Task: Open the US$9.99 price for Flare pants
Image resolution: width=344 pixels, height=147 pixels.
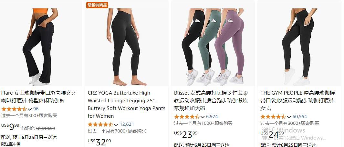Action: pos(10,126)
